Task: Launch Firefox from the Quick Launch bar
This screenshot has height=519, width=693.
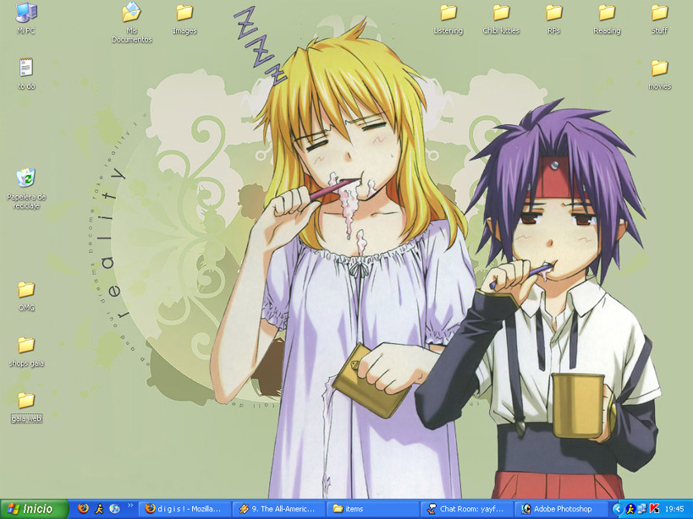Action: coord(83,509)
